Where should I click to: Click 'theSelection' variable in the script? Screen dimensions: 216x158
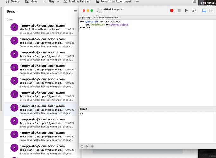[x=98, y=25]
